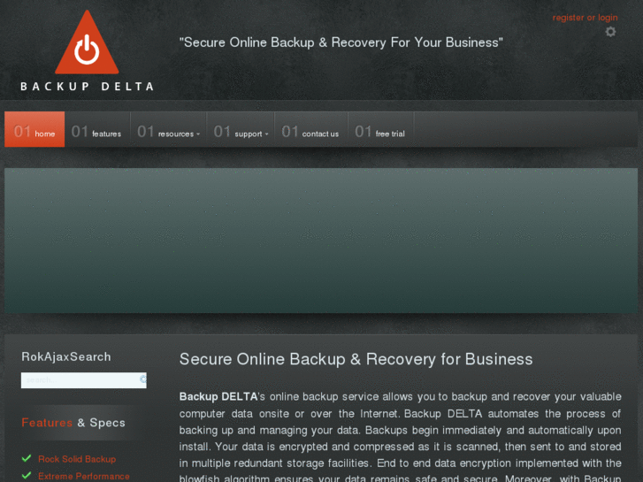
Task: Open the Extreme Performance link
Action: (84, 477)
